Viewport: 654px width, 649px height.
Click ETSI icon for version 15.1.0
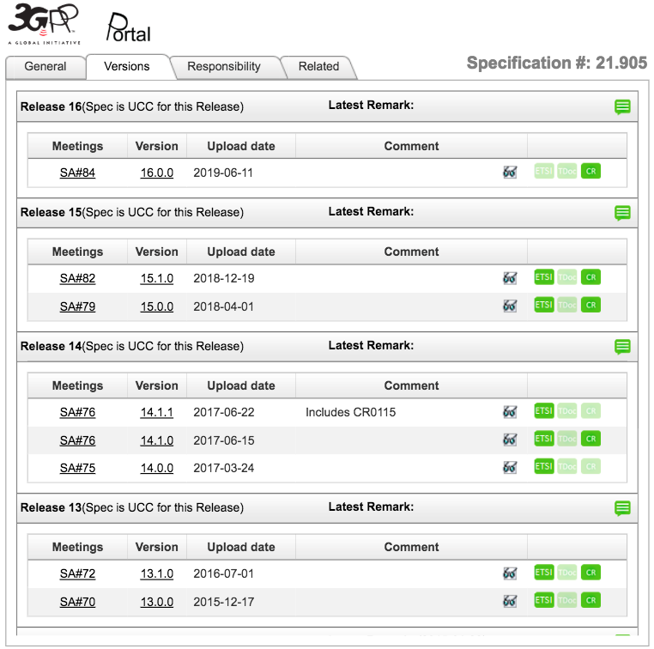point(544,277)
